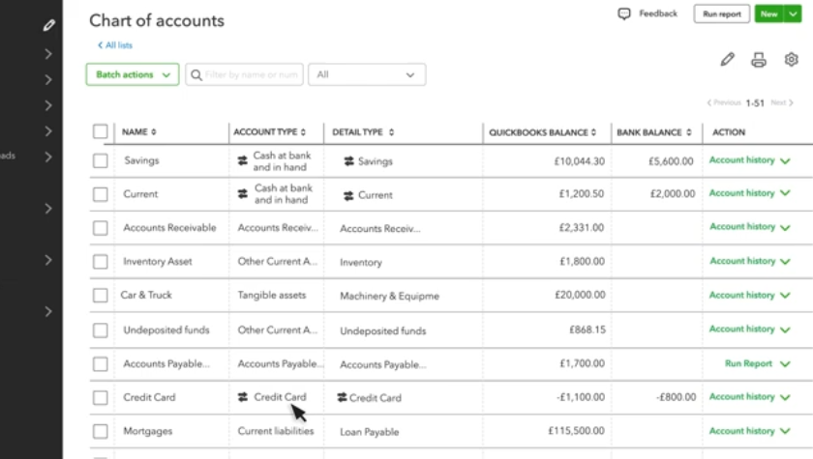Sort by QUICKBOOKS BALANCE column header
Screen dimensions: 813x459
[x=542, y=131]
